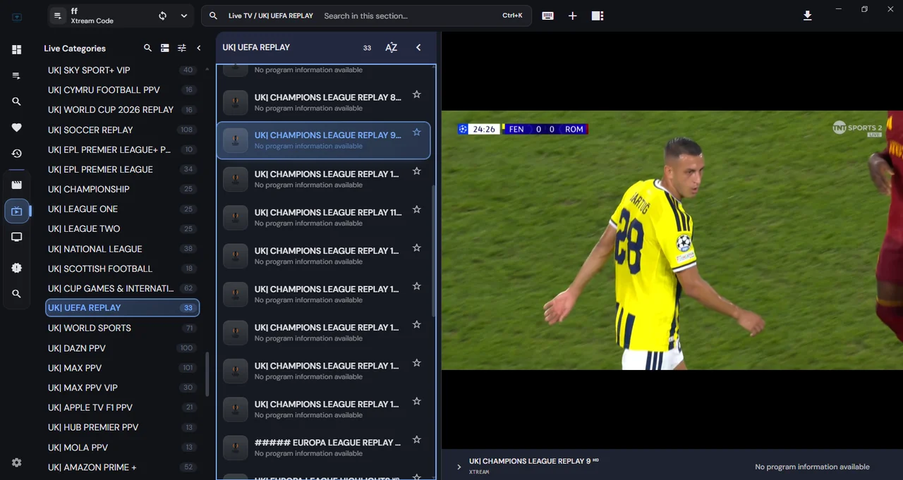Sort channels with the AZ button

tap(391, 47)
